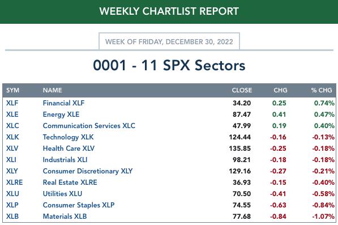Open Industrials XLI link
Screen dimensions: 338x225
pyautogui.click(x=65, y=160)
